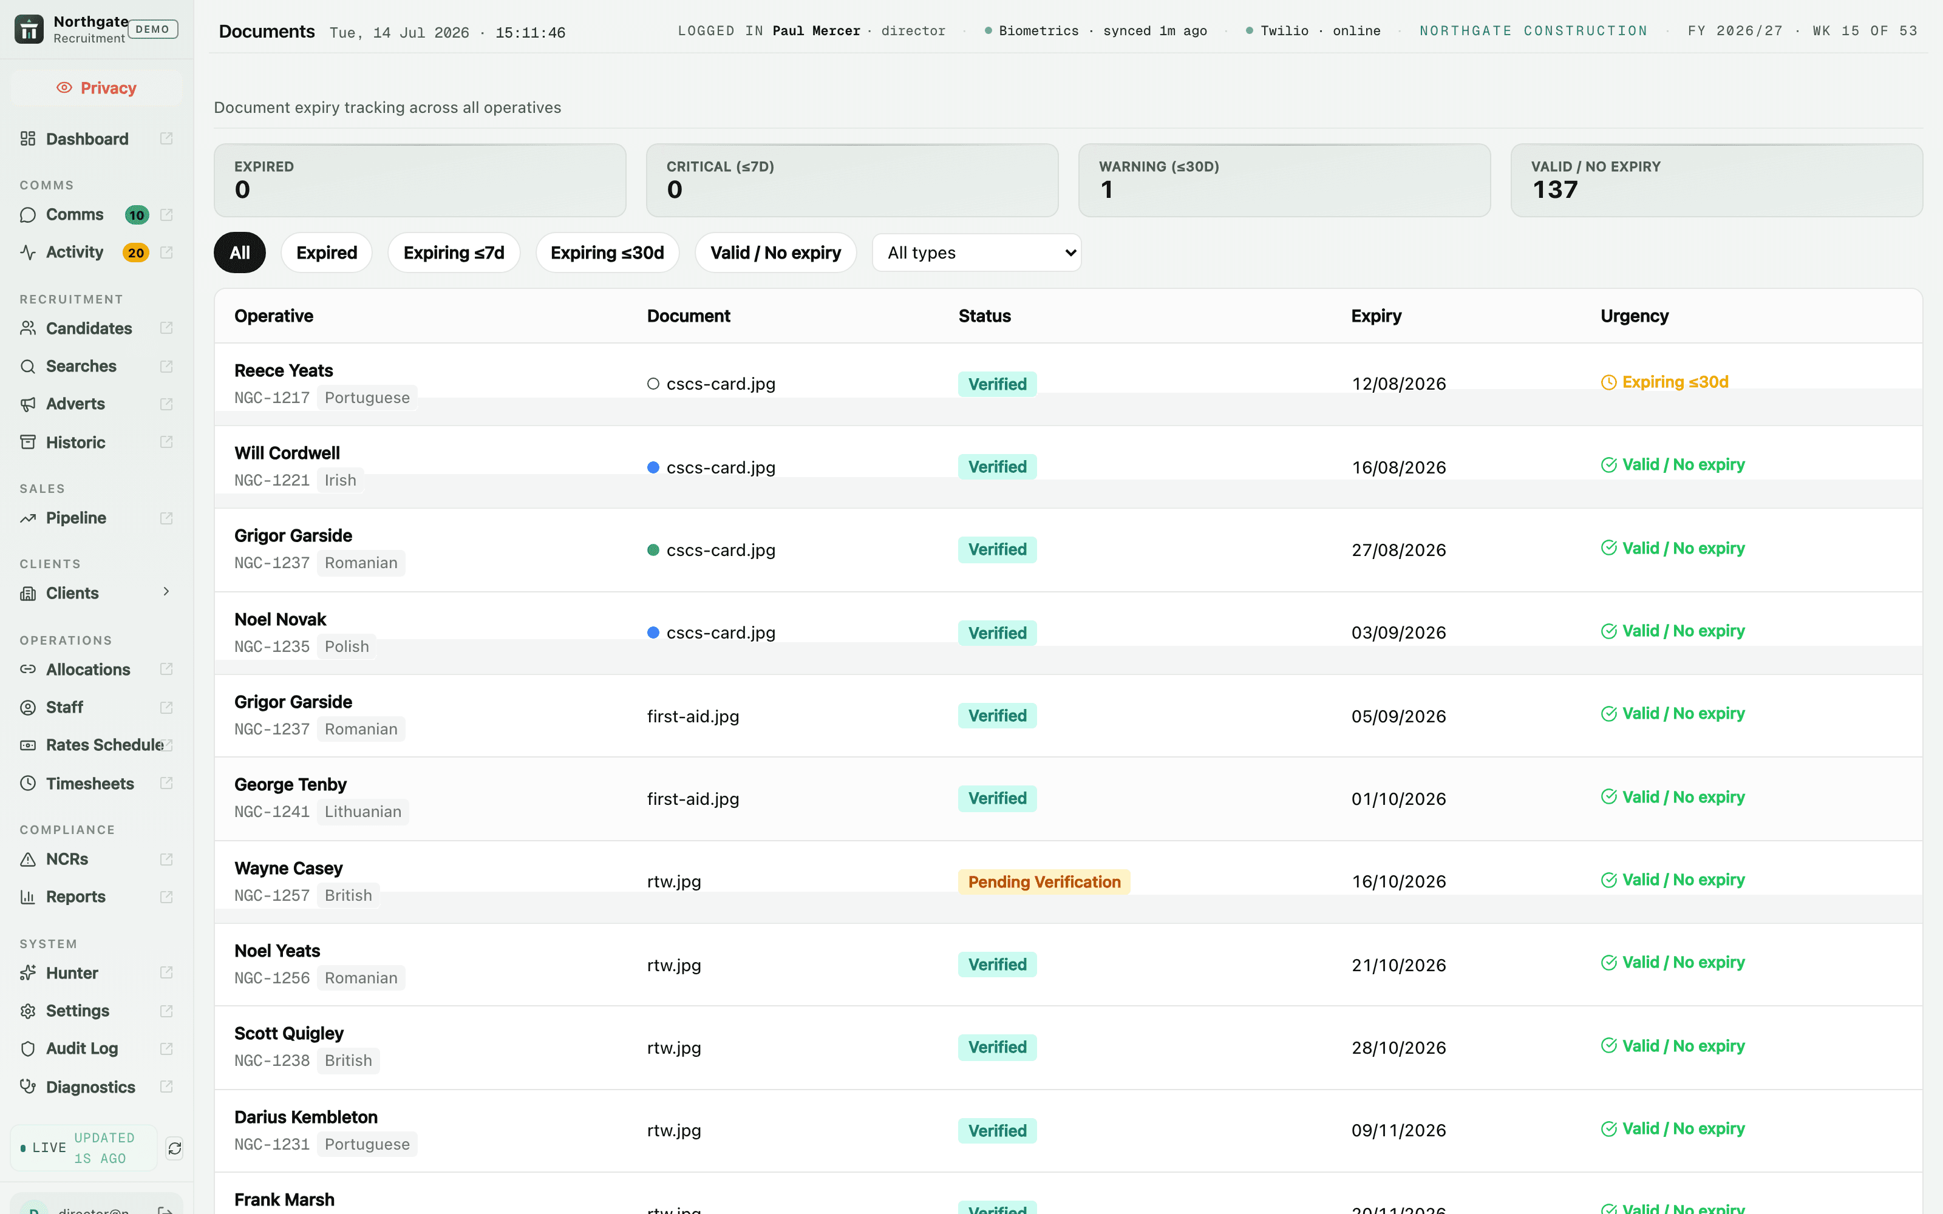Click the logout icon at sidebar bottom
Screen dimensions: 1943x1214
point(165,1209)
